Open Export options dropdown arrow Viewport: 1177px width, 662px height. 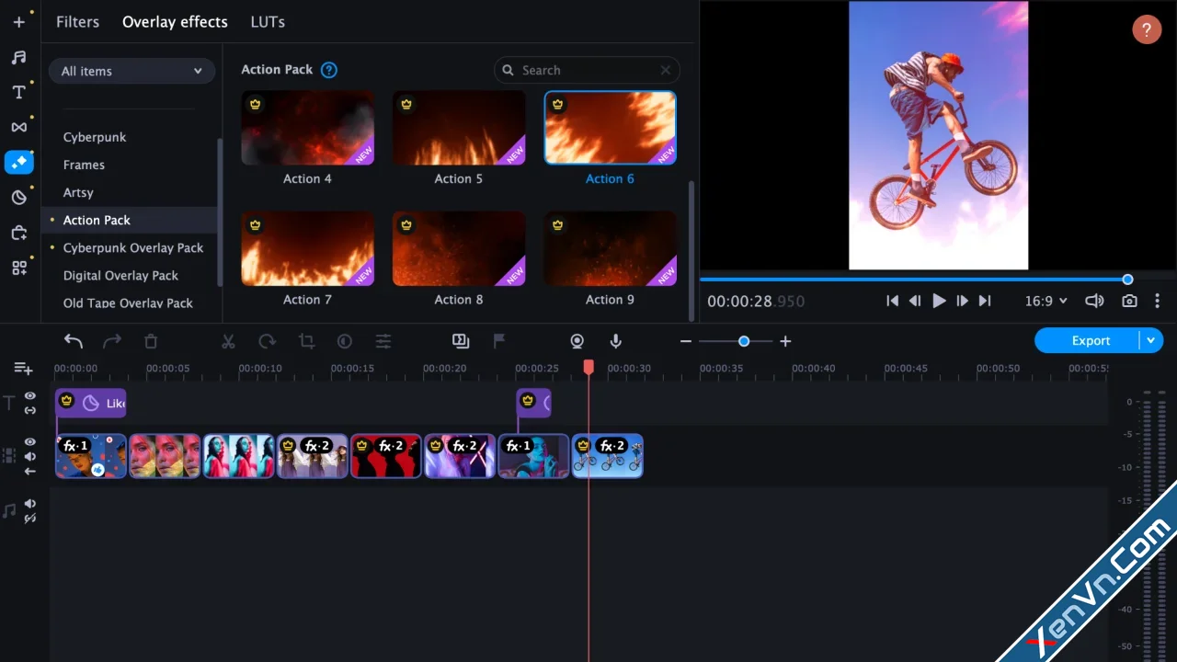(1150, 340)
